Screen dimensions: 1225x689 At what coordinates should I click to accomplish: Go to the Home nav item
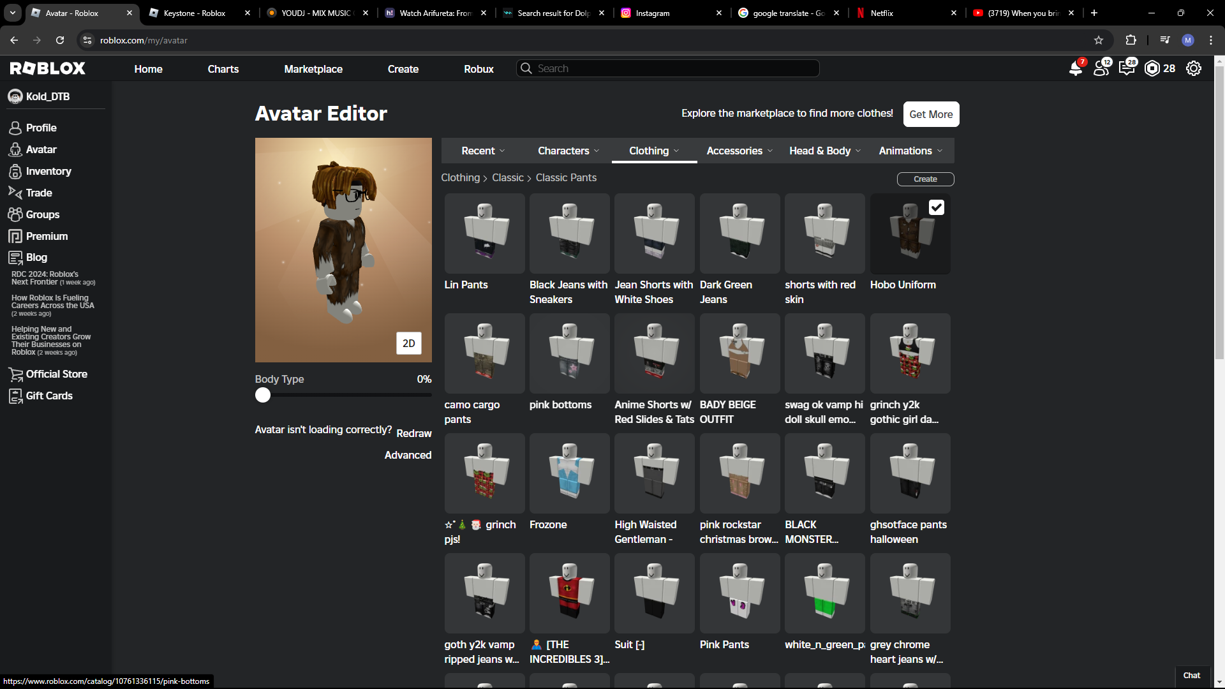[x=149, y=69]
